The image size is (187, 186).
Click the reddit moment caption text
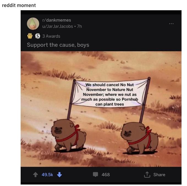coord(19,5)
